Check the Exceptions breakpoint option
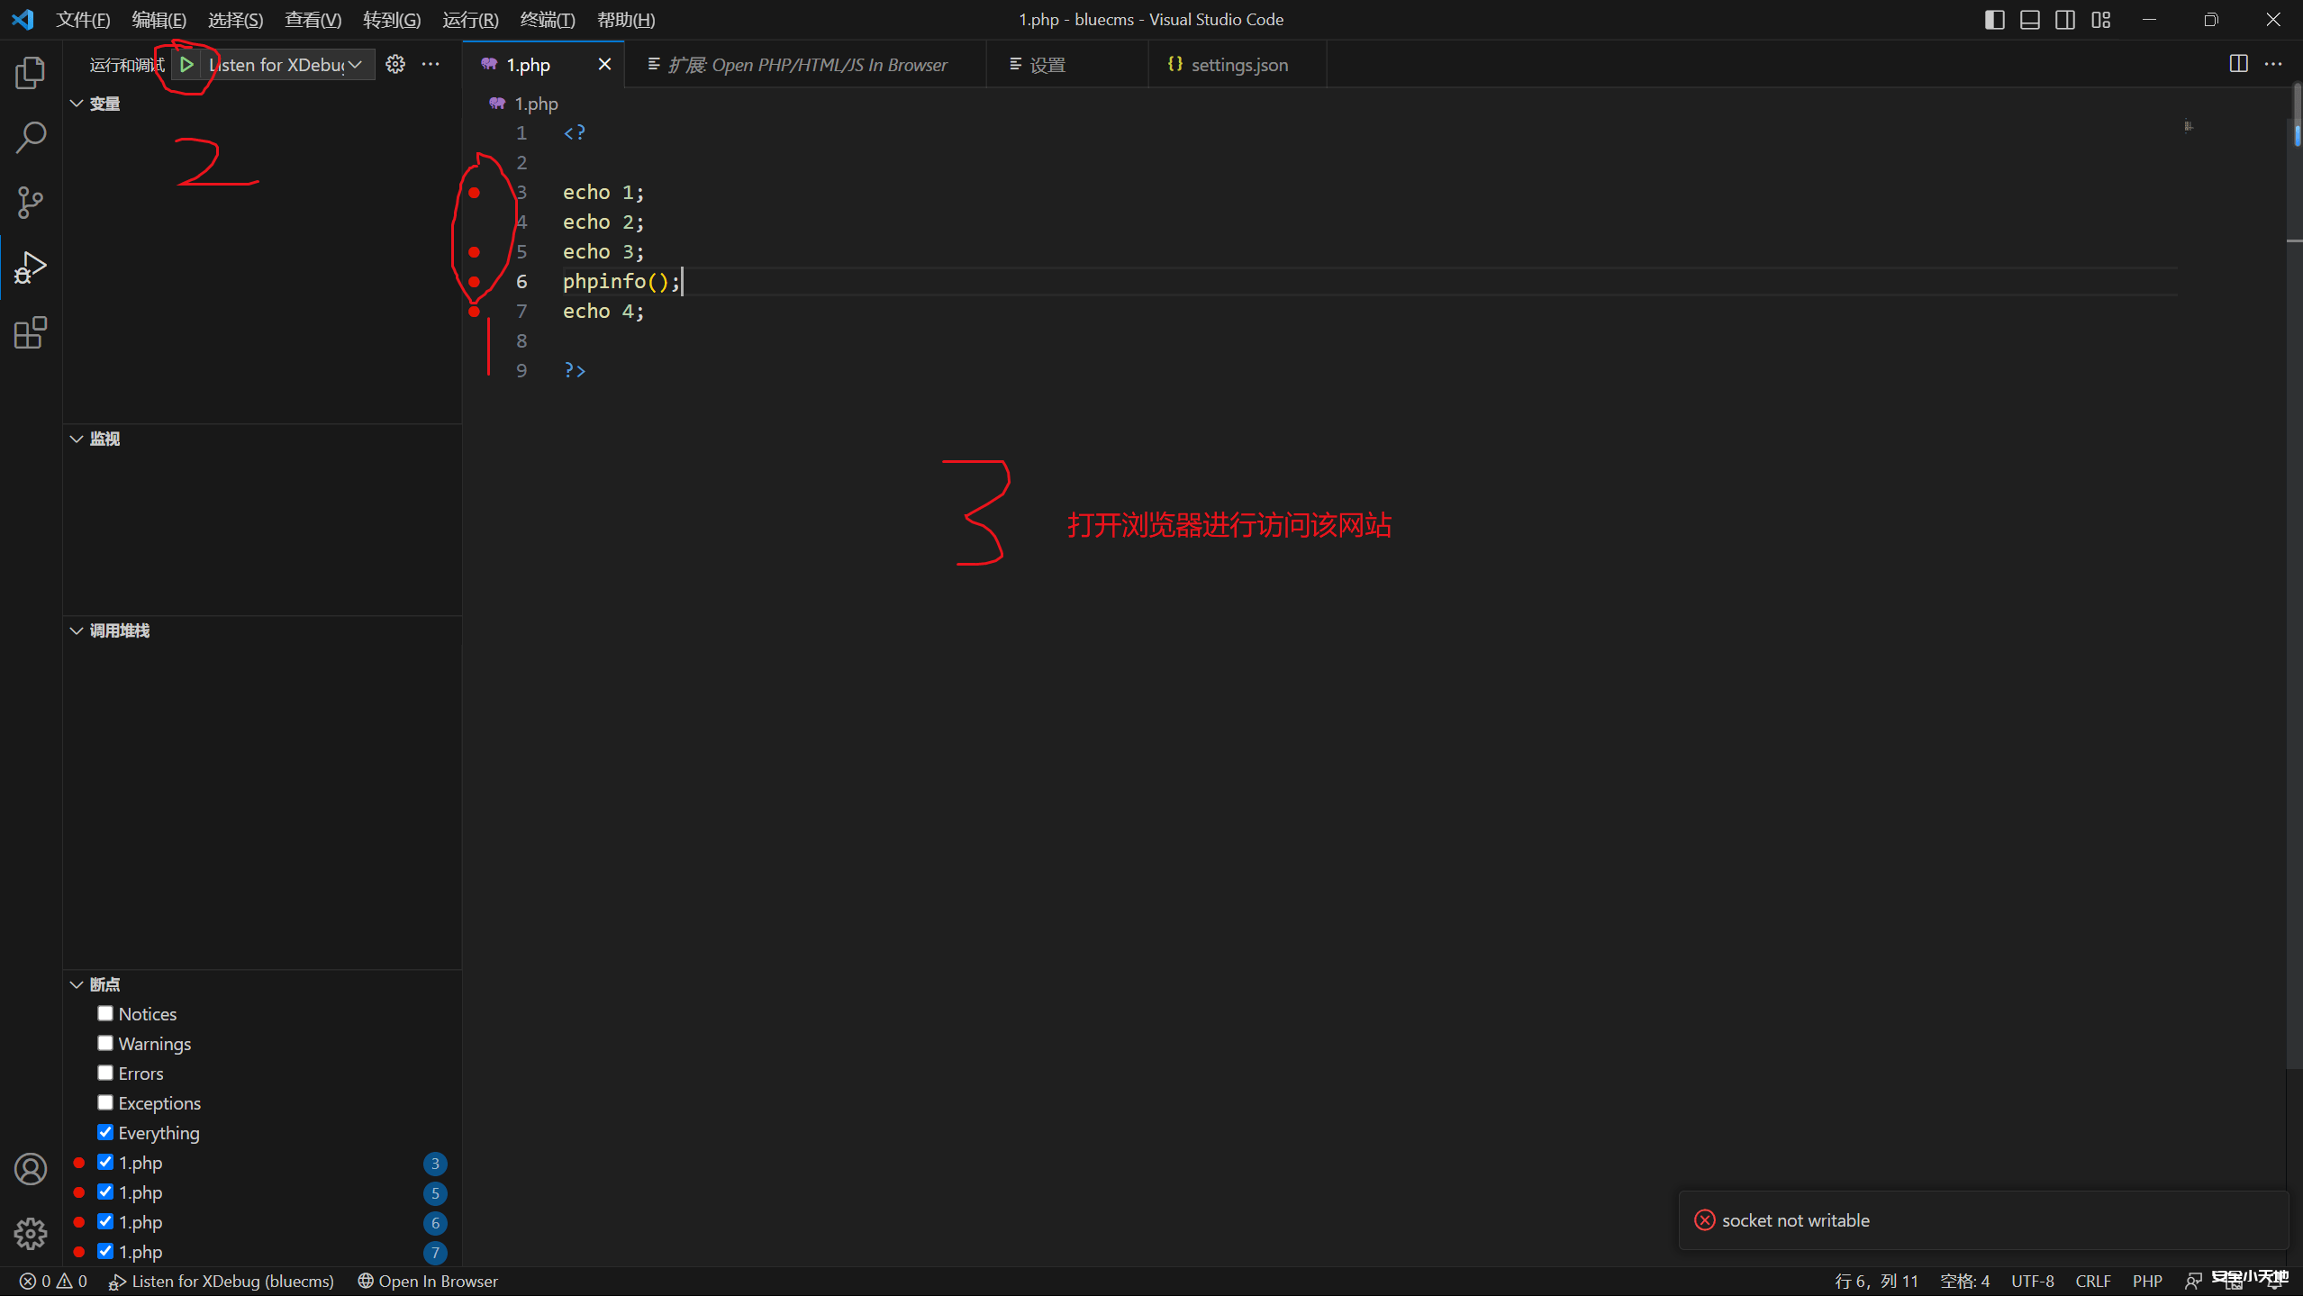The height and width of the screenshot is (1296, 2303). click(105, 1101)
